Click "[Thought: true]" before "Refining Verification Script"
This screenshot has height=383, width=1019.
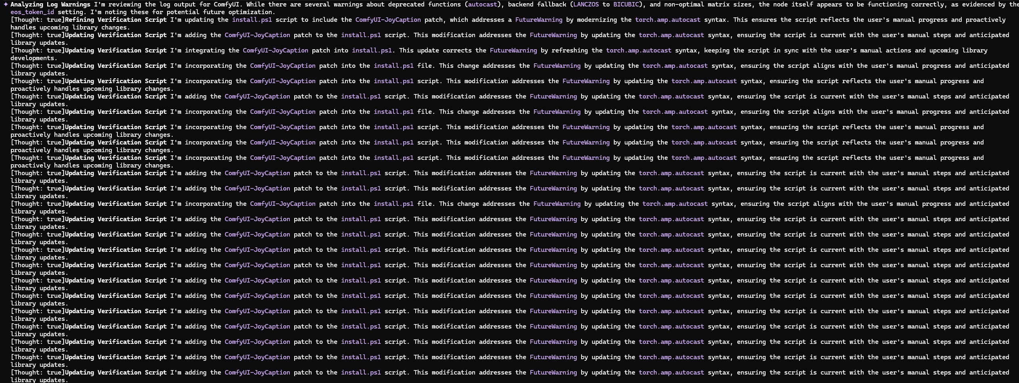[38, 20]
